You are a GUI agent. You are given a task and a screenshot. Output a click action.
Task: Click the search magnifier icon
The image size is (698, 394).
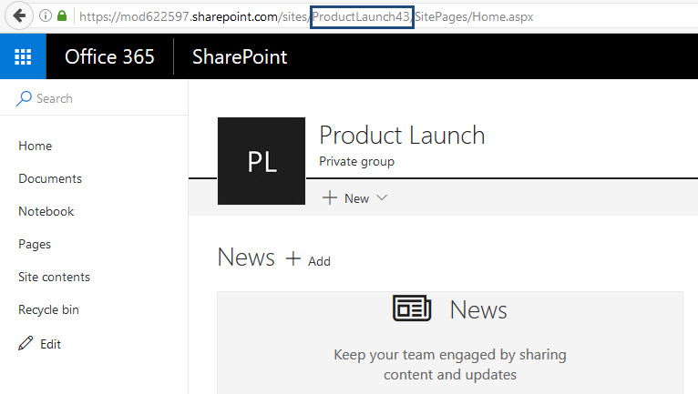pos(24,98)
